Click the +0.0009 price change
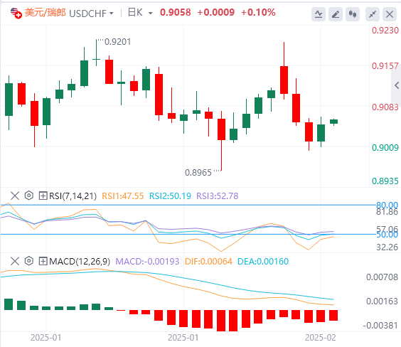401x347 pixels. (x=216, y=12)
